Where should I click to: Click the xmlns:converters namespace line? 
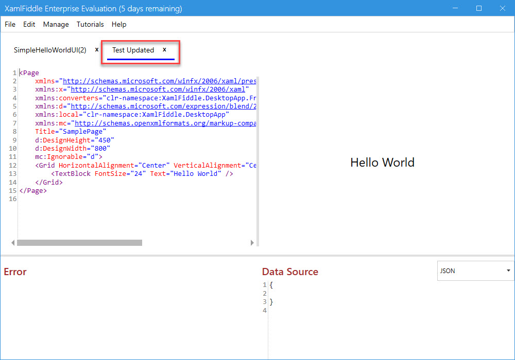tap(146, 98)
